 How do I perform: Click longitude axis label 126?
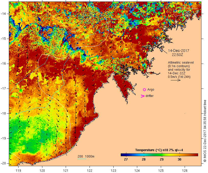point(185,171)
